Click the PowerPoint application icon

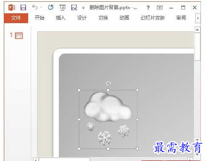[x=12, y=7]
